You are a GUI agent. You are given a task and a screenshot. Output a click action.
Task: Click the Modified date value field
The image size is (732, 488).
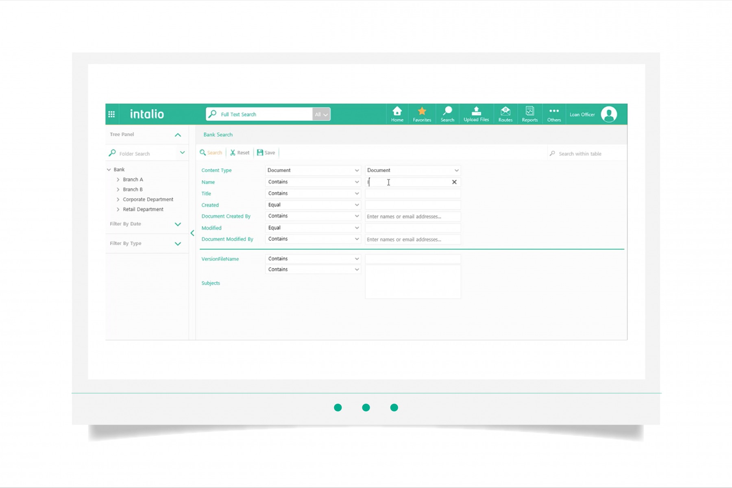413,228
